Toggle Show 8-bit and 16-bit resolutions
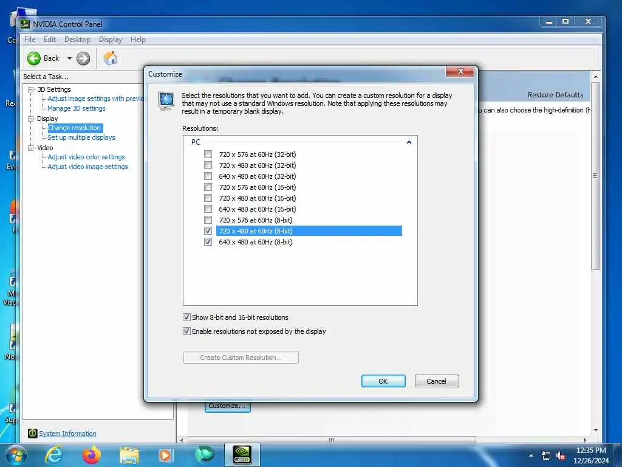The width and height of the screenshot is (622, 467). click(x=186, y=317)
